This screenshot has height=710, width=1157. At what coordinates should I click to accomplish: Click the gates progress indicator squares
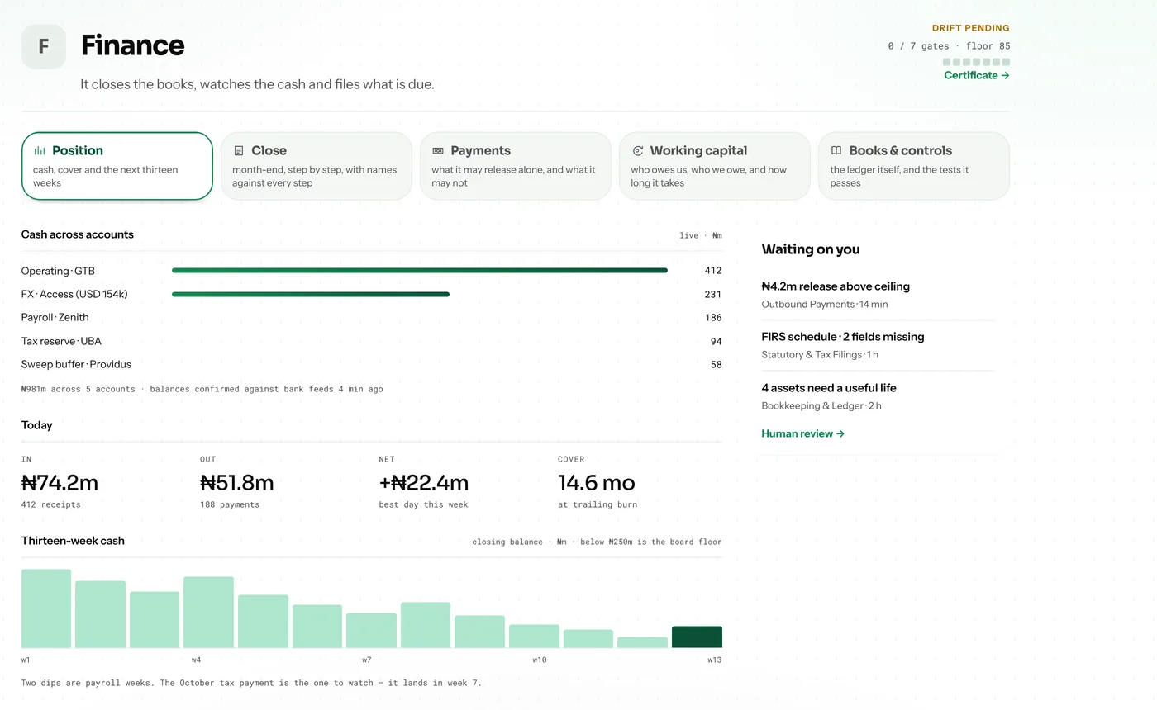point(976,62)
